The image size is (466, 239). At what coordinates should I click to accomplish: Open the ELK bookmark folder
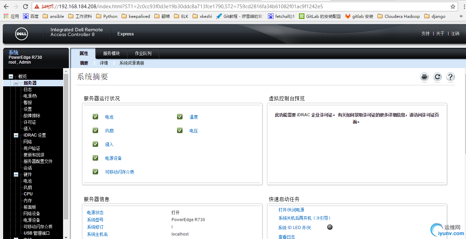(181, 16)
